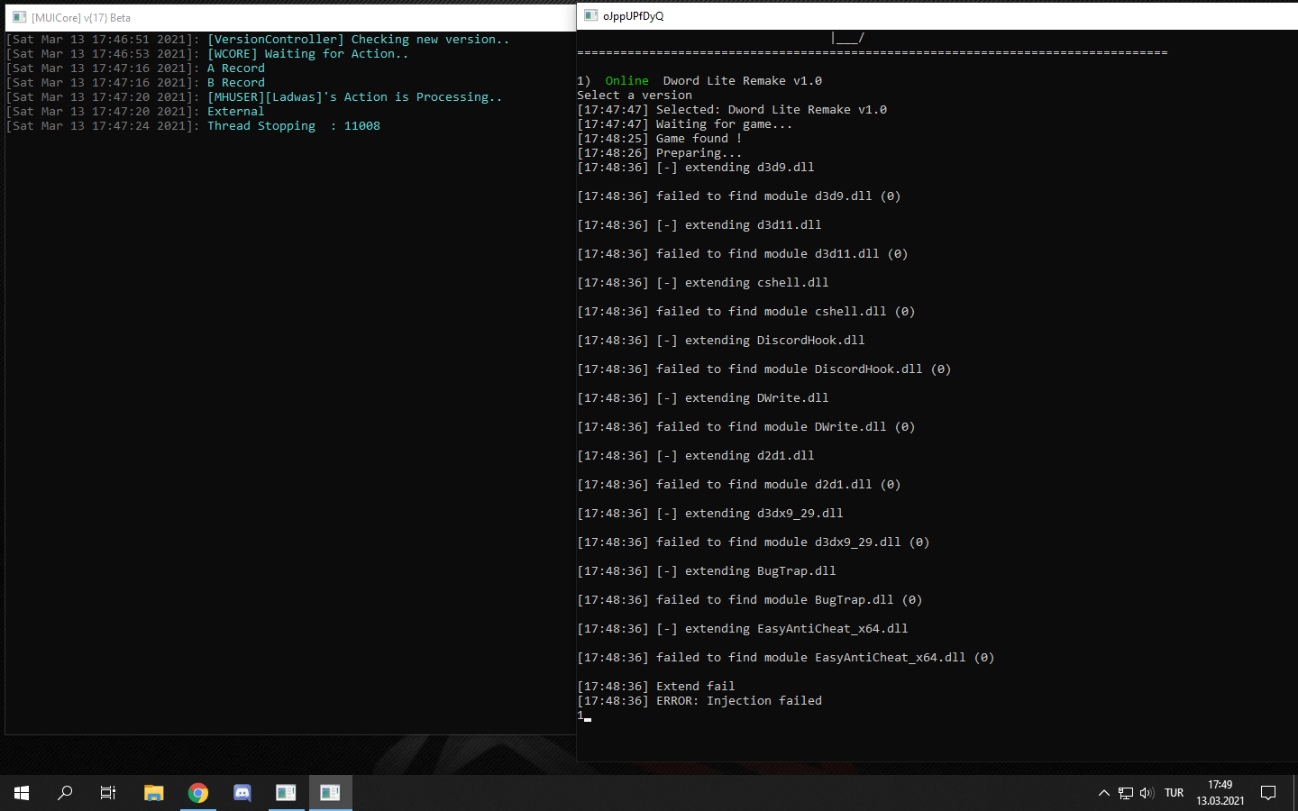Image resolution: width=1298 pixels, height=811 pixels.
Task: Select the oJppUPfDyQ window title bar
Action: pos(937,15)
